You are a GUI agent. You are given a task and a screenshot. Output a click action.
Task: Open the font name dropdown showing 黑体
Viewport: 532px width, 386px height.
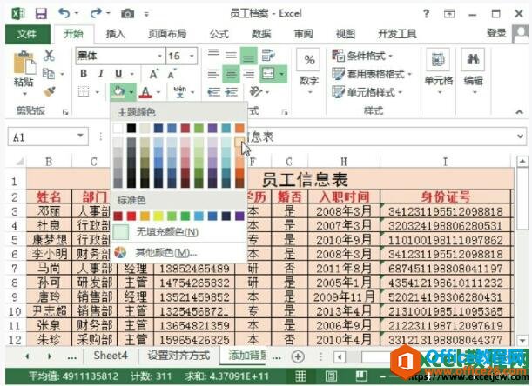pos(160,56)
